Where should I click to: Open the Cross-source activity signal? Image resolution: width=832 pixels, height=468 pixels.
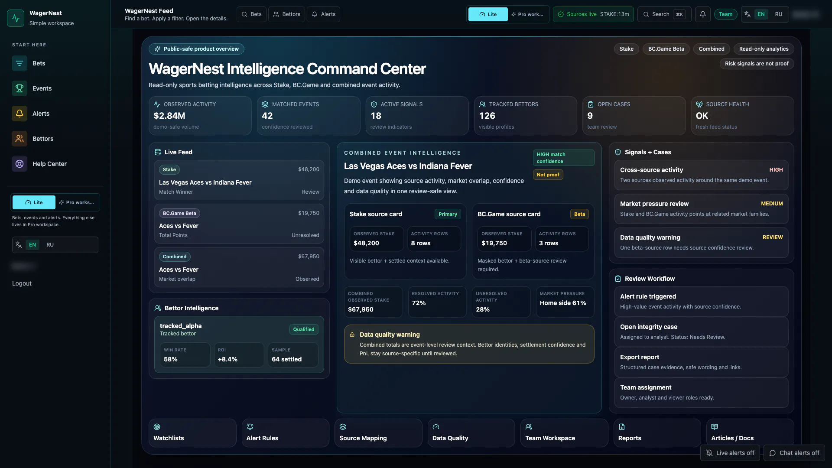click(702, 175)
